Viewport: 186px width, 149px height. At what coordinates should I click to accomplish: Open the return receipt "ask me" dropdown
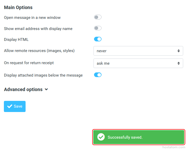[138, 63]
